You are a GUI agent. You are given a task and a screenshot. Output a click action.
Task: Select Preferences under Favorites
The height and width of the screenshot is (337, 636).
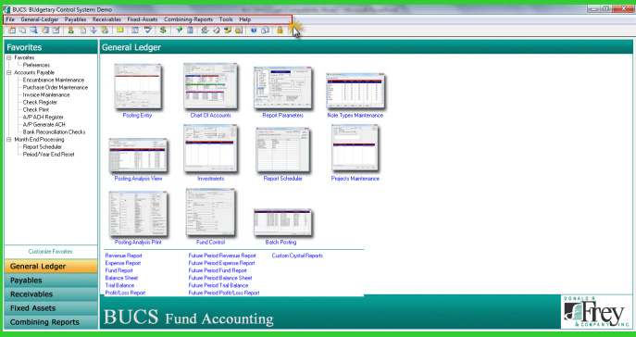pos(36,65)
